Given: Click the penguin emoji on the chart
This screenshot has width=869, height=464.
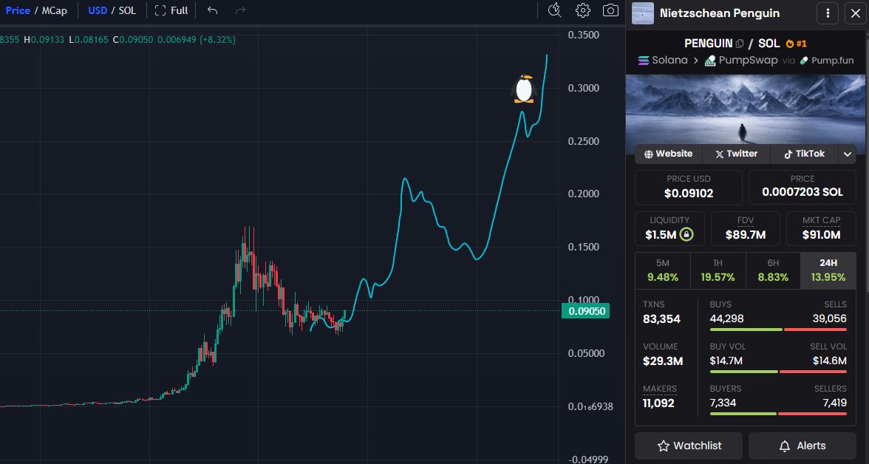Looking at the screenshot, I should (524, 89).
